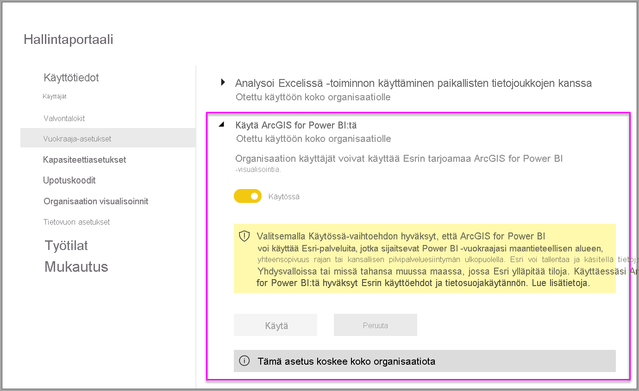The height and width of the screenshot is (391, 639).
Task: Collapse Käytä ArcGIS for Power BI:tä arrow
Action: click(x=222, y=124)
